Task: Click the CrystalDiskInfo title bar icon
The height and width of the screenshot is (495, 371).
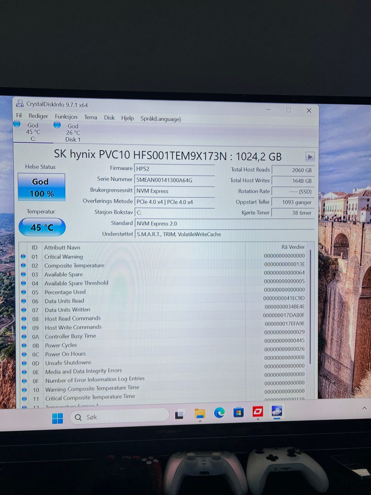Action: (20, 103)
